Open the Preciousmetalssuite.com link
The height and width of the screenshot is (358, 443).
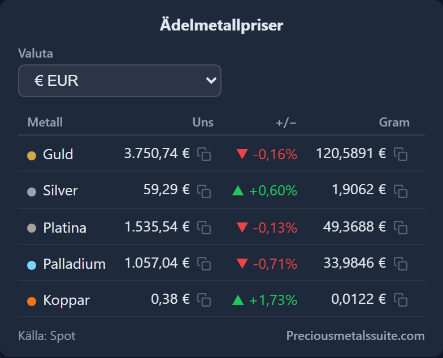pos(355,335)
